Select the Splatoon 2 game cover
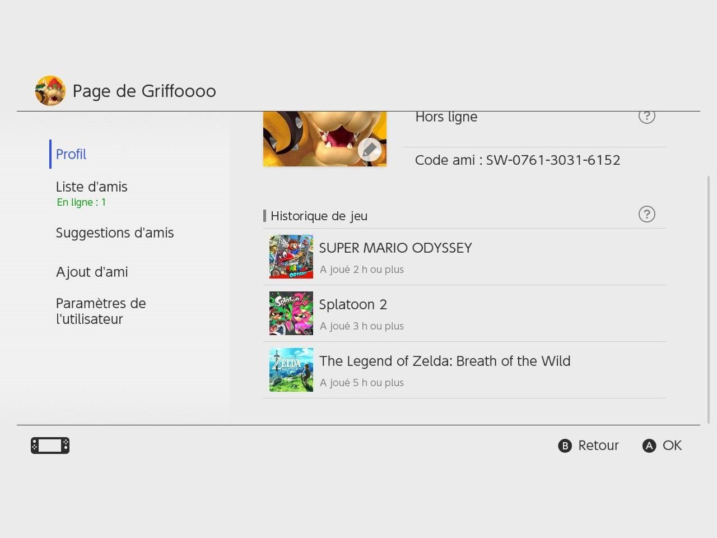The height and width of the screenshot is (538, 717). (x=291, y=313)
